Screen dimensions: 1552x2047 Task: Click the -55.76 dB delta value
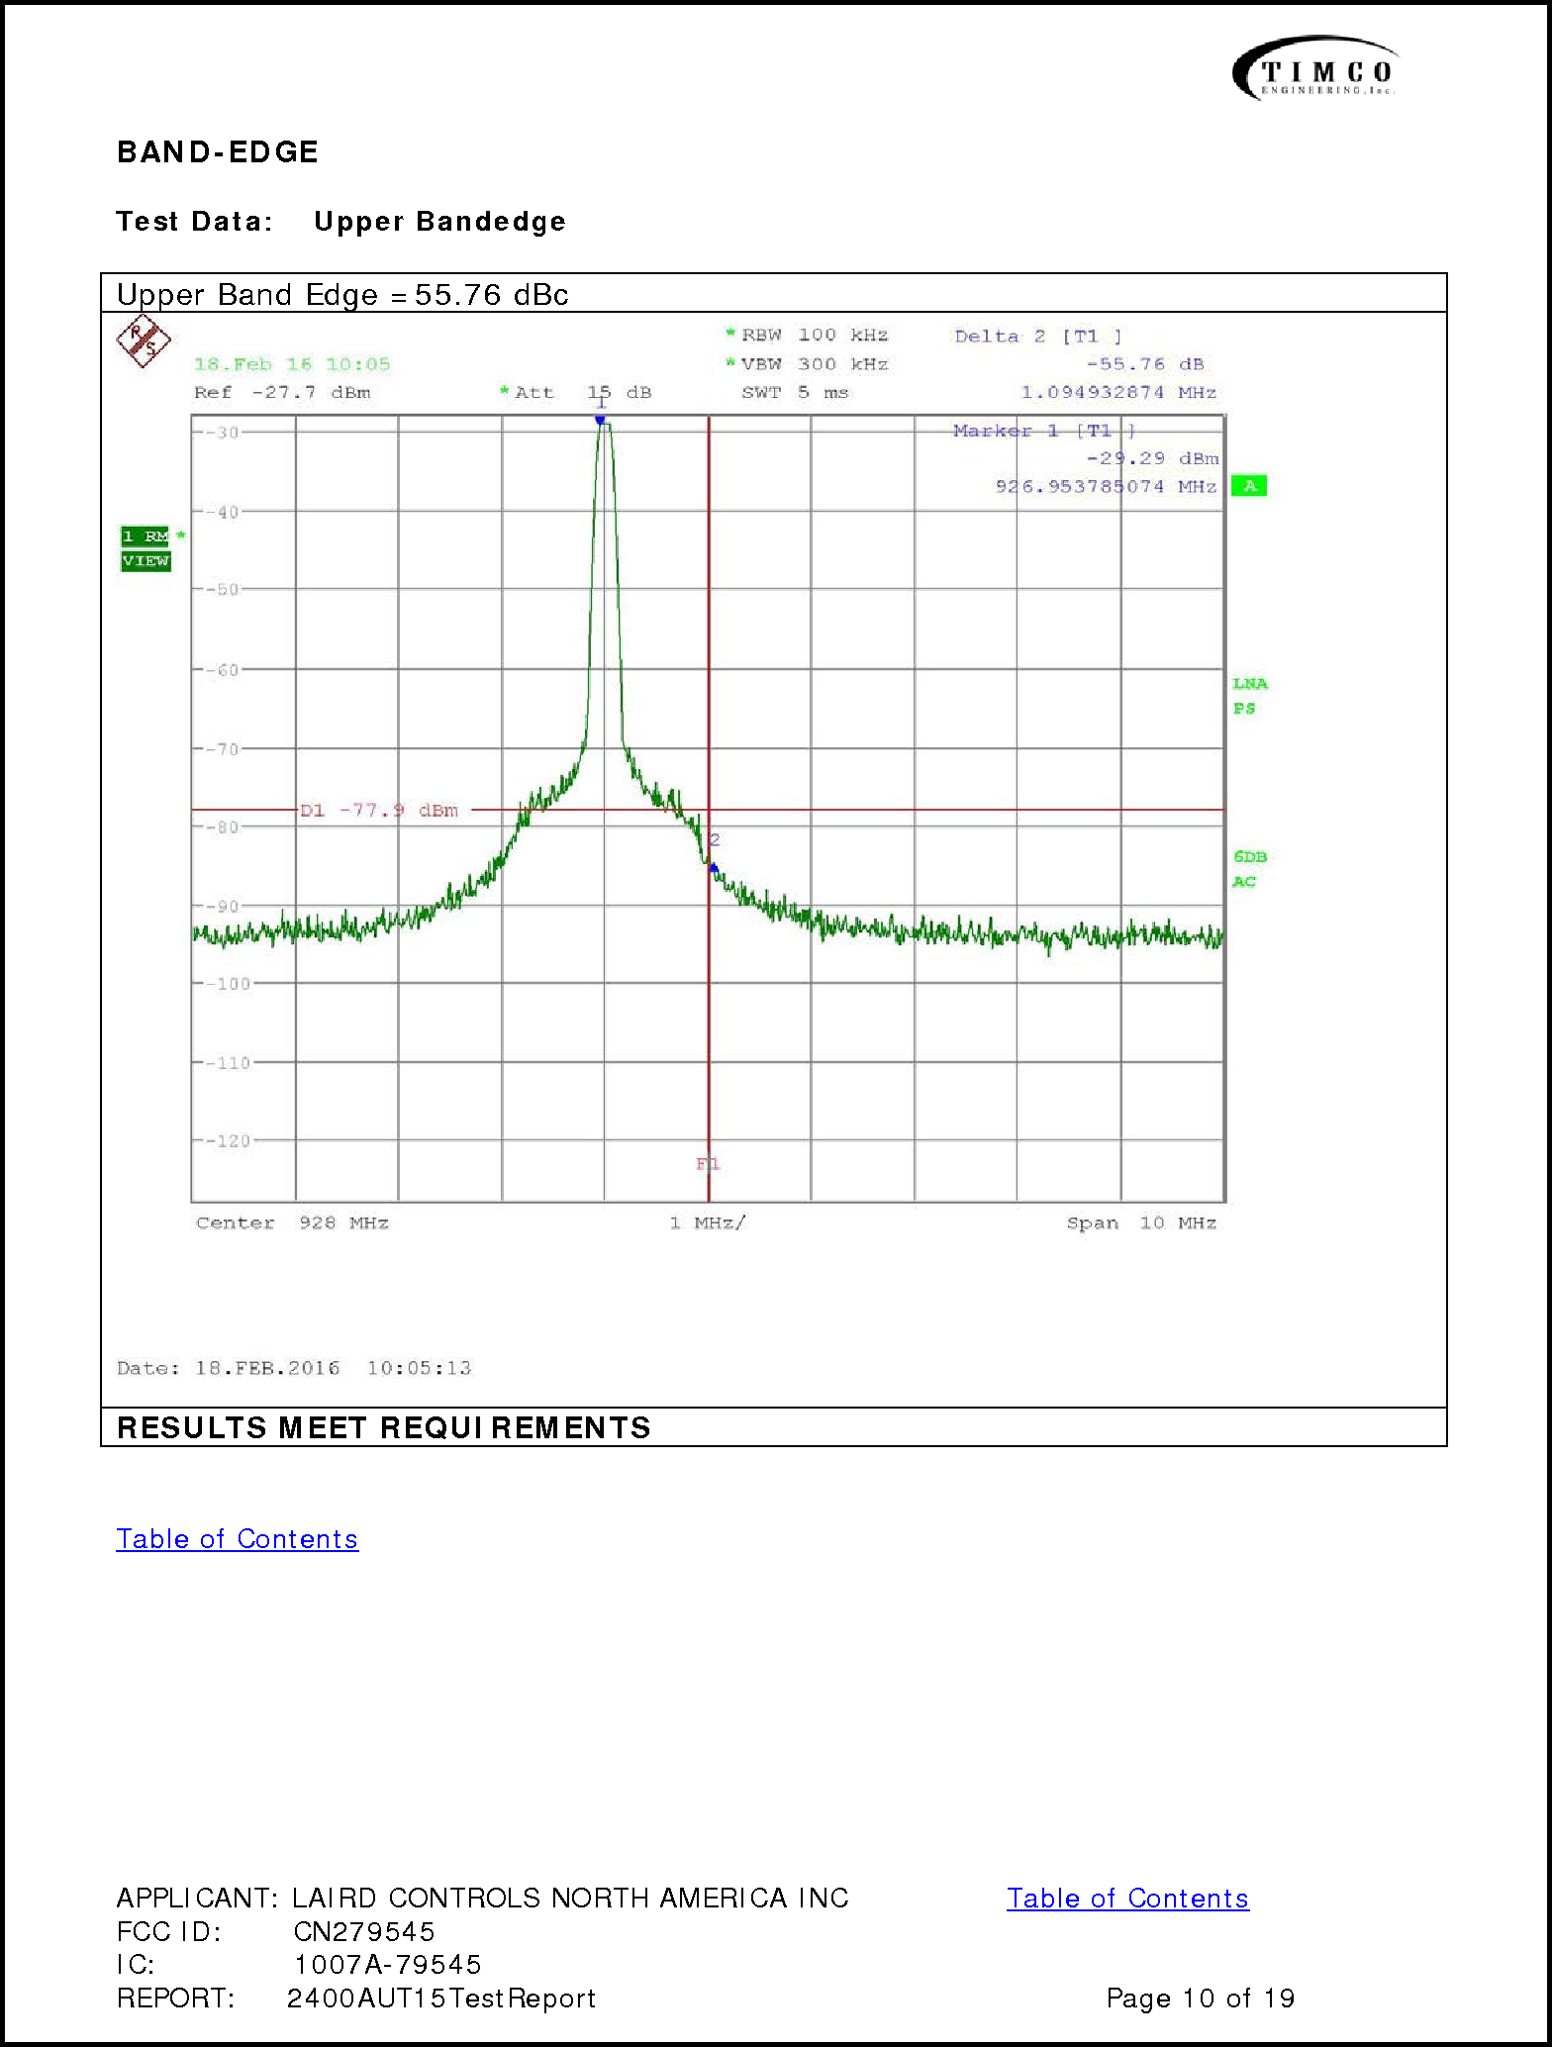(x=1144, y=364)
